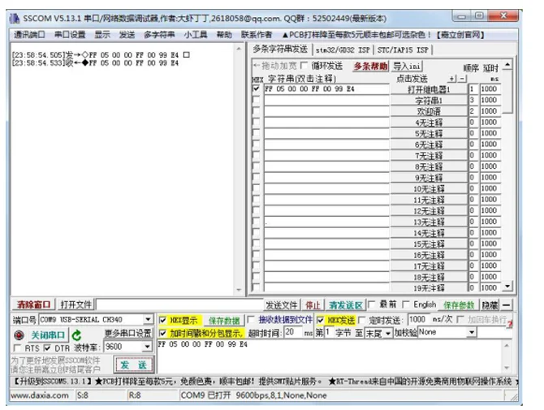Click the minus button beside 点击发送

point(462,79)
